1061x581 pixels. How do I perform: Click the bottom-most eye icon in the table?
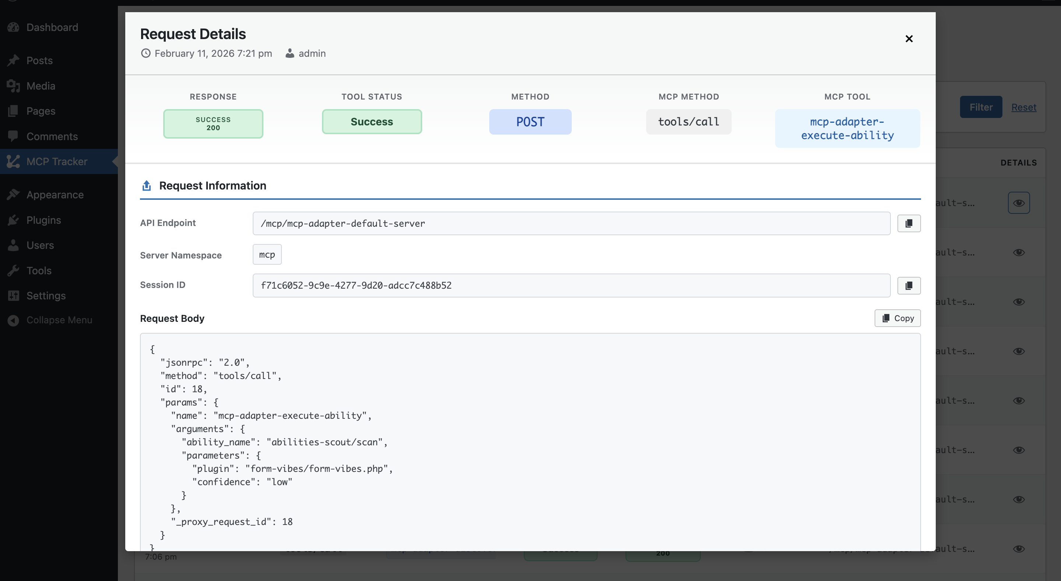(1019, 549)
